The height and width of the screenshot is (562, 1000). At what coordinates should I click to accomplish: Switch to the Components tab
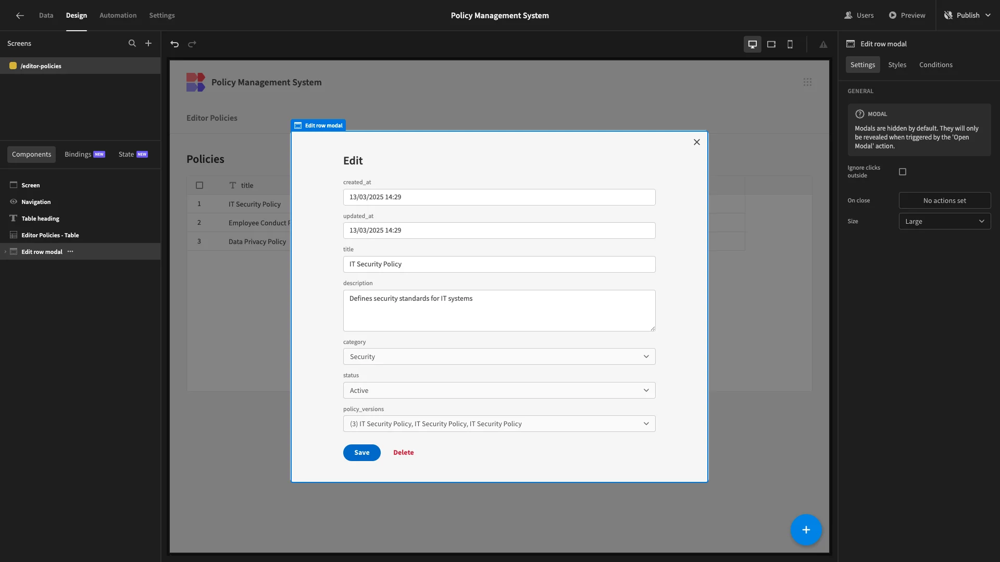[x=31, y=155]
